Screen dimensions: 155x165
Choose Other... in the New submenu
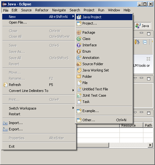104,120
